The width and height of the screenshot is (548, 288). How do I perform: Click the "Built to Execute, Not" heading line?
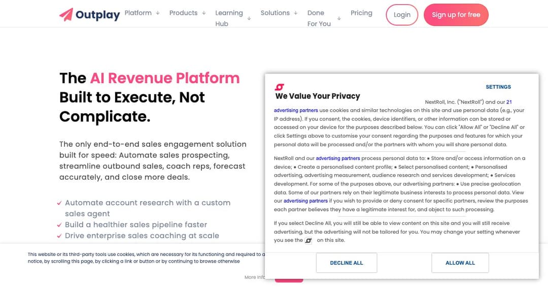pos(132,98)
